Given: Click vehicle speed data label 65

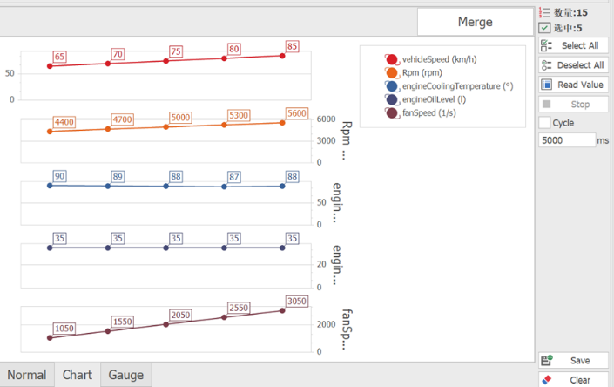Looking at the screenshot, I should click(x=59, y=57).
